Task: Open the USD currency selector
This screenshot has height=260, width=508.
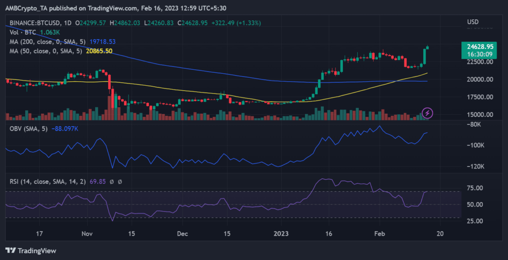Action: coord(473,23)
